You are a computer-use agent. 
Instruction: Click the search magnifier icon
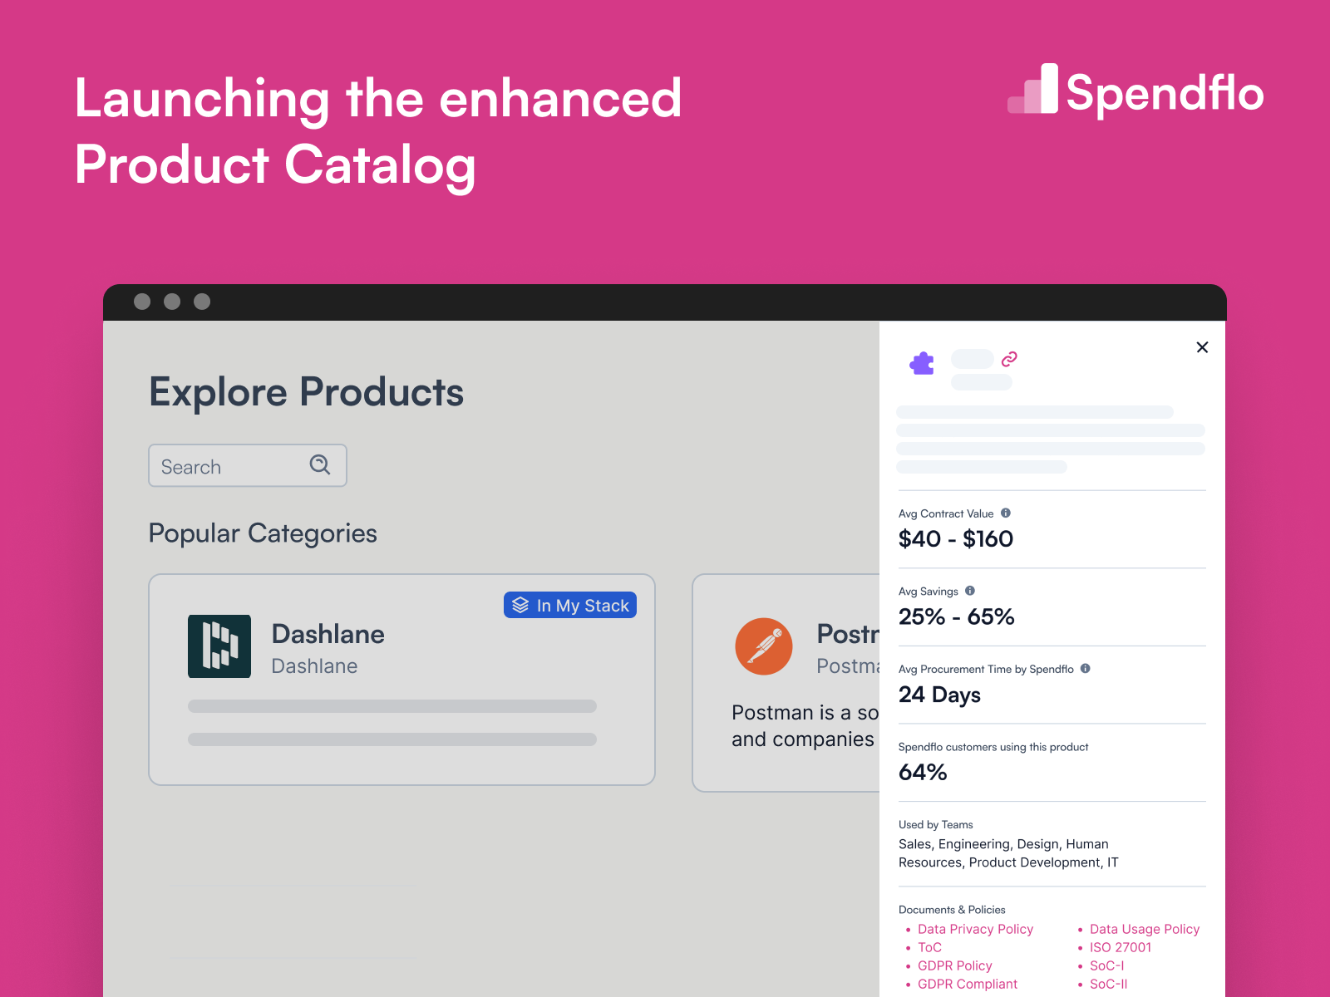point(320,464)
